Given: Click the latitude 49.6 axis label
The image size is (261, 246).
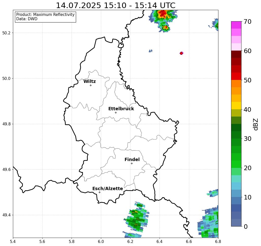Looking at the screenshot, I should [x=6, y=170].
